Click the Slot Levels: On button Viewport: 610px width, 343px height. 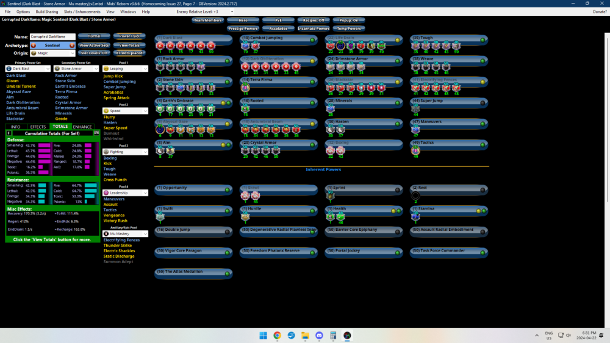coord(94,53)
